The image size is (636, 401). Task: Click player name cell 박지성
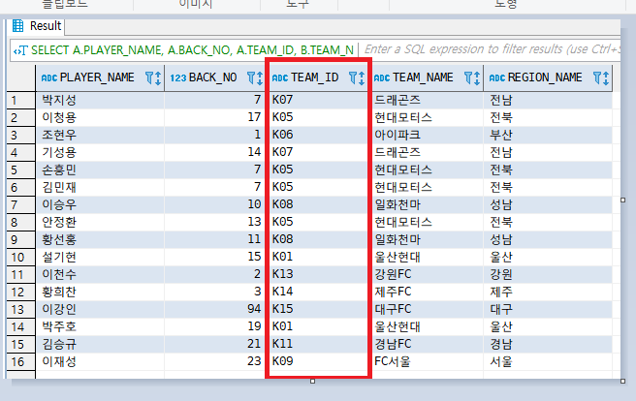pos(100,100)
